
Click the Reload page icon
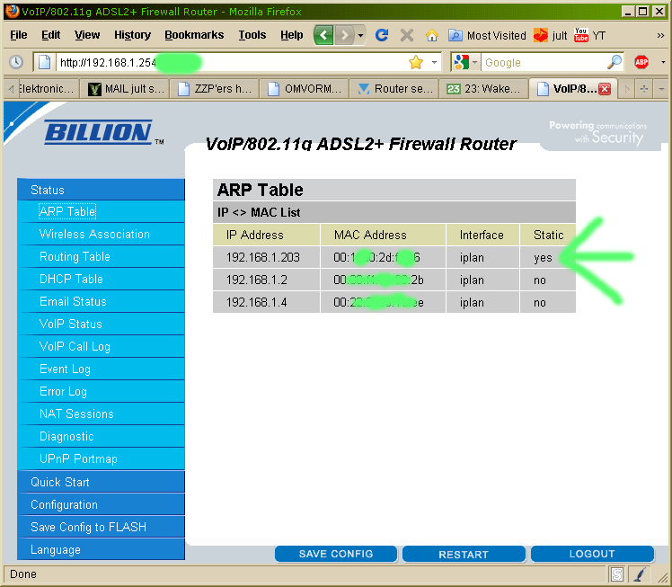[x=382, y=35]
